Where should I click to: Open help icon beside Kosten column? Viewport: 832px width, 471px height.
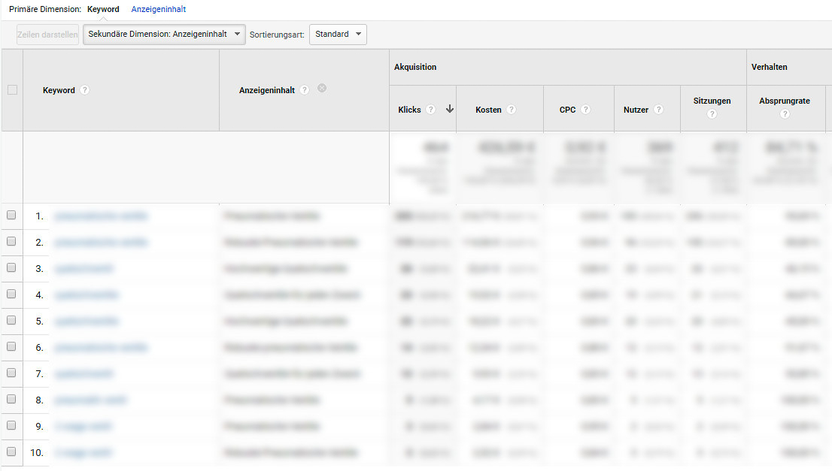tap(512, 110)
